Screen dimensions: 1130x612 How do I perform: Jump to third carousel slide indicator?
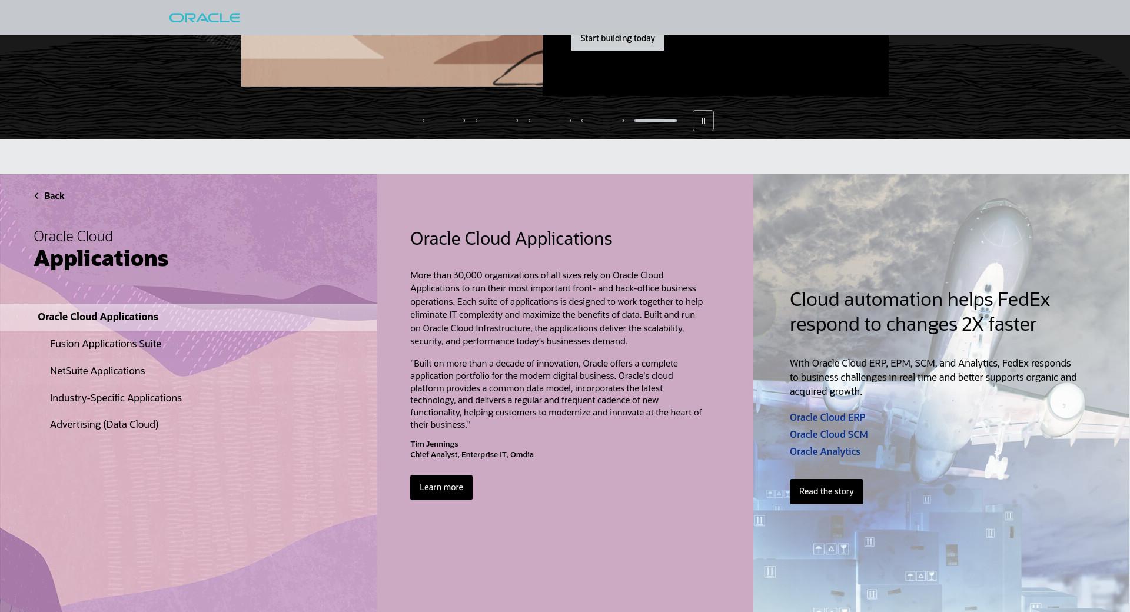point(550,121)
